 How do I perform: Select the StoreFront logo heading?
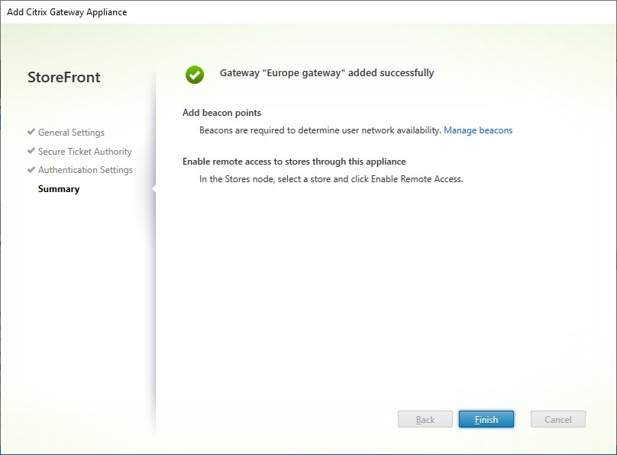(66, 77)
